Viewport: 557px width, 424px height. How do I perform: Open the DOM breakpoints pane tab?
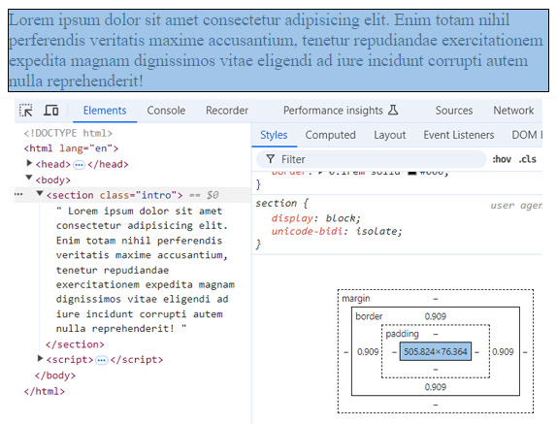pos(527,135)
